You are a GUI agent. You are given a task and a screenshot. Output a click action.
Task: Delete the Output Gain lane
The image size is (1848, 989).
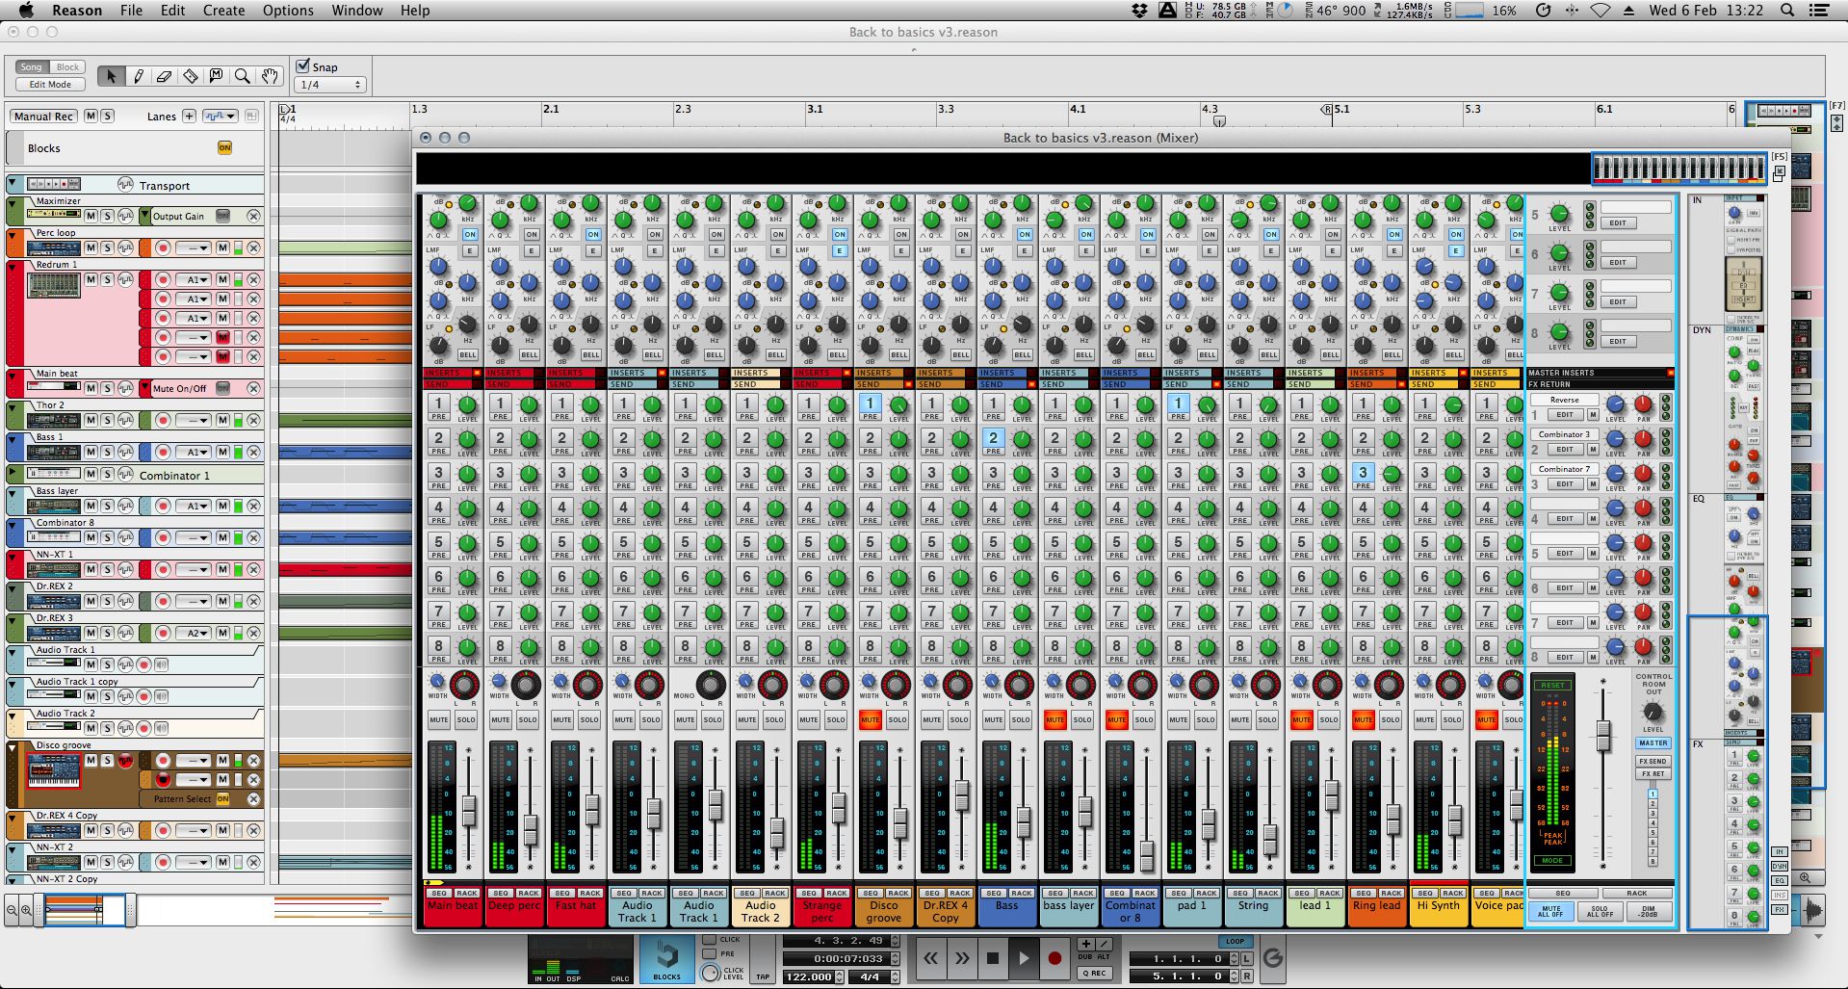click(253, 216)
